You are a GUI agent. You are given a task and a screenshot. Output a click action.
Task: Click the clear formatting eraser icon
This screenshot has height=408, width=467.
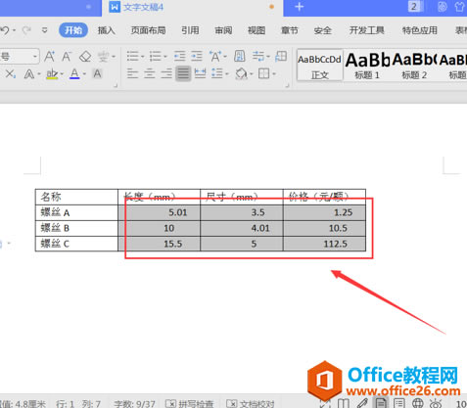point(85,57)
